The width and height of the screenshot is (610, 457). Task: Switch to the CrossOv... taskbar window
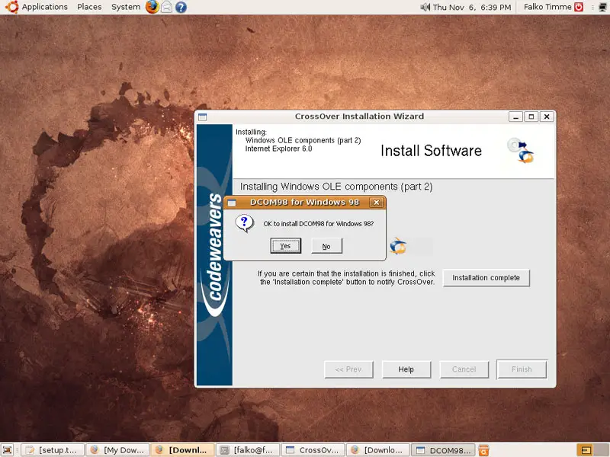tap(313, 450)
